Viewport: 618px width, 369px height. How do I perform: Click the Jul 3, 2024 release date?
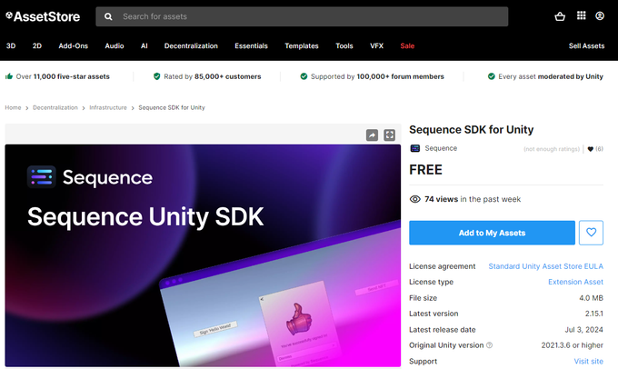pos(583,330)
